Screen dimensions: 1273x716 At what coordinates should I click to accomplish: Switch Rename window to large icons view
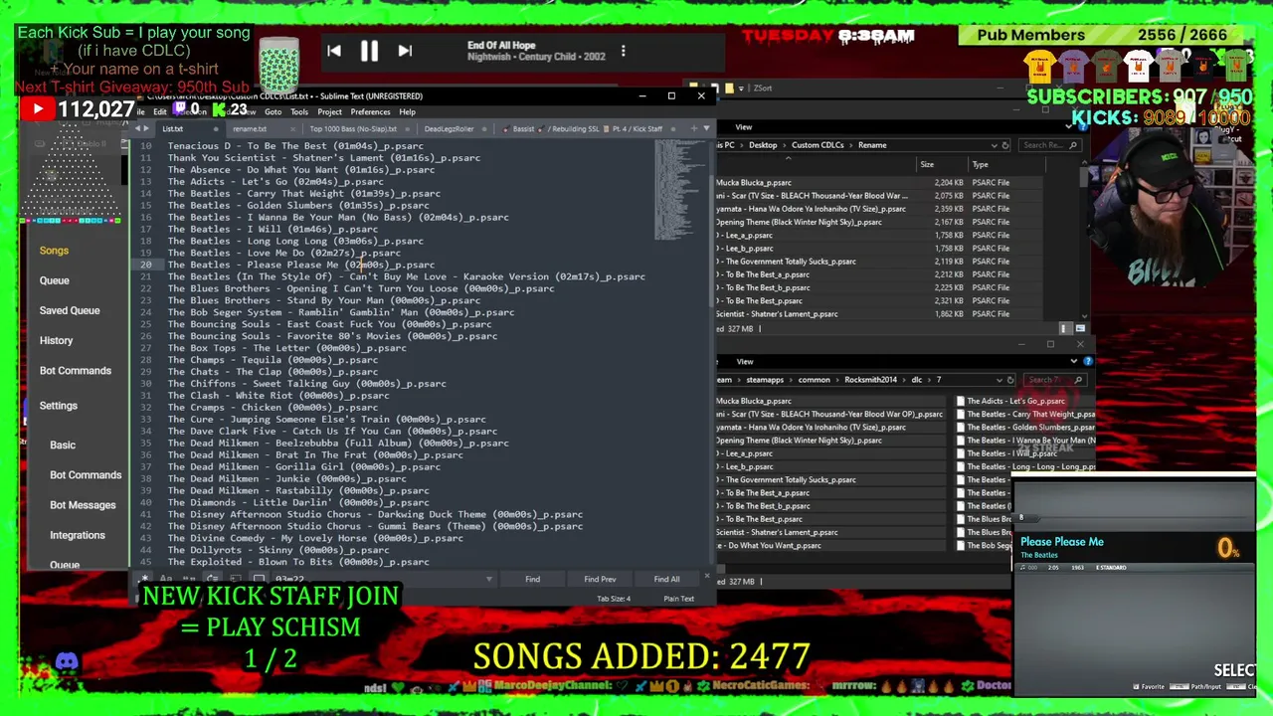click(x=1080, y=328)
